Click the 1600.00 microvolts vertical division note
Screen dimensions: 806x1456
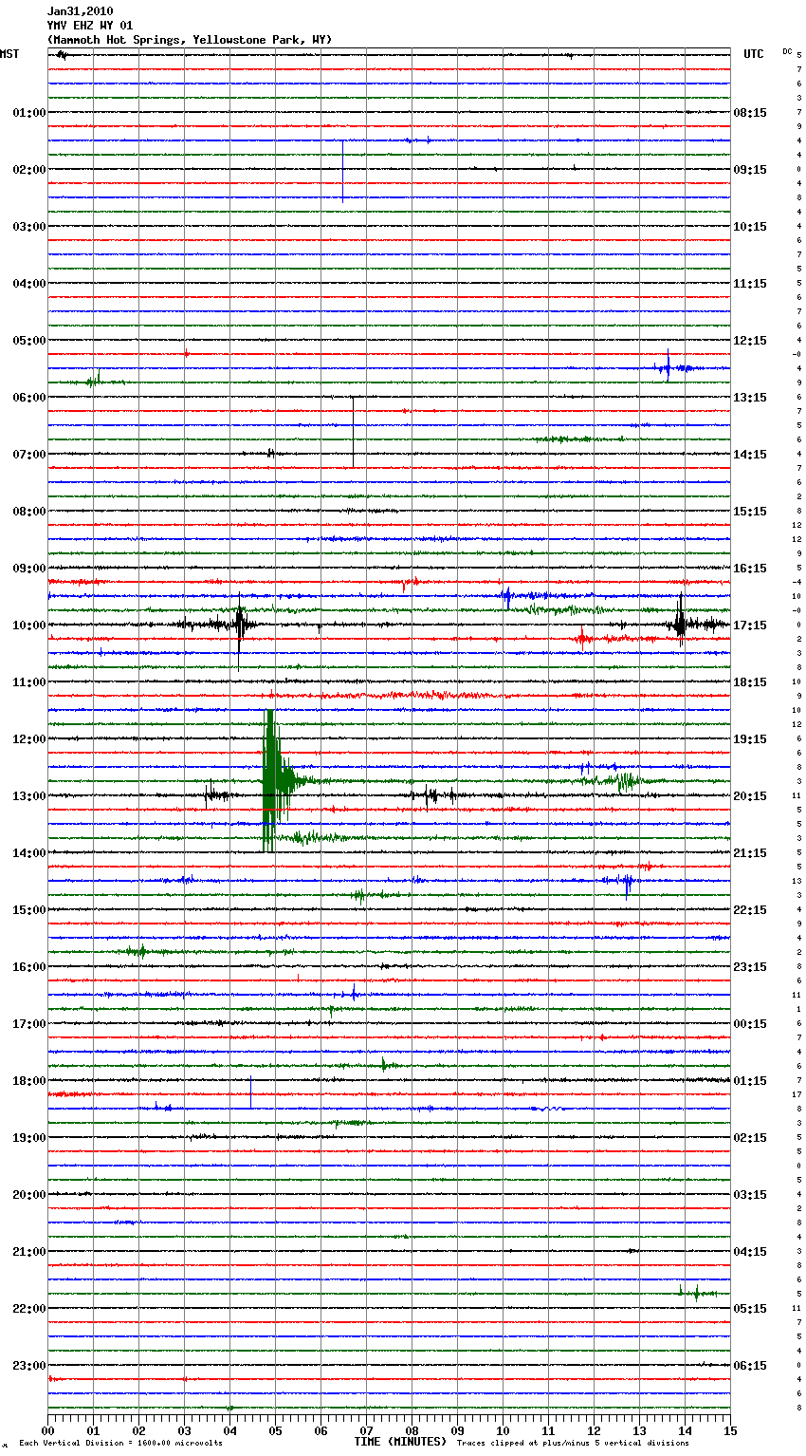point(120,1444)
